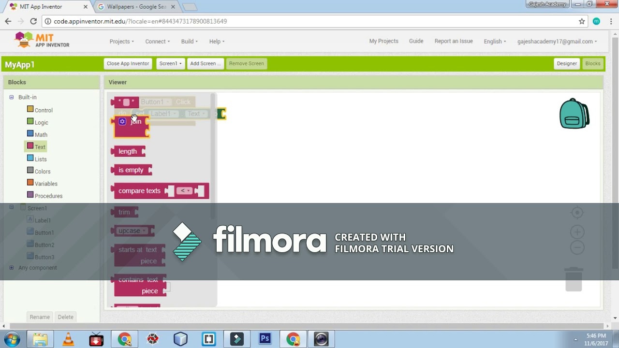The height and width of the screenshot is (348, 619).
Task: Click the Rename button in Blocks panel
Action: point(40,317)
